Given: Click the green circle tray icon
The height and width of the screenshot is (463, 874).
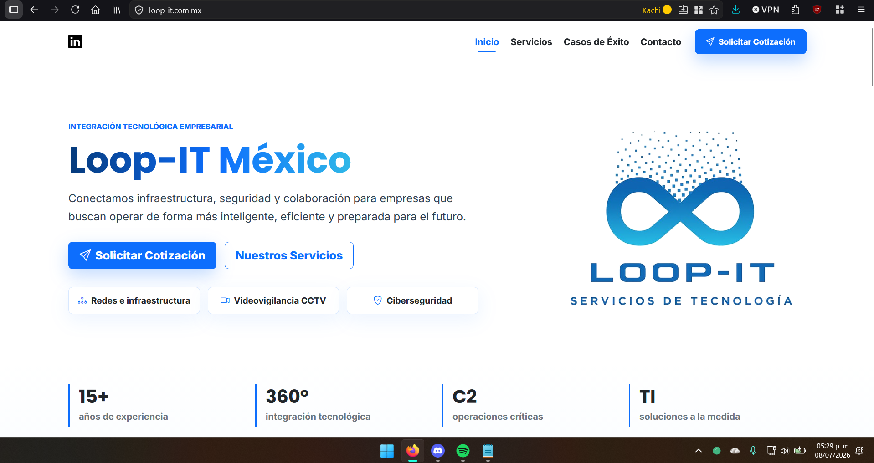Looking at the screenshot, I should click(x=717, y=451).
